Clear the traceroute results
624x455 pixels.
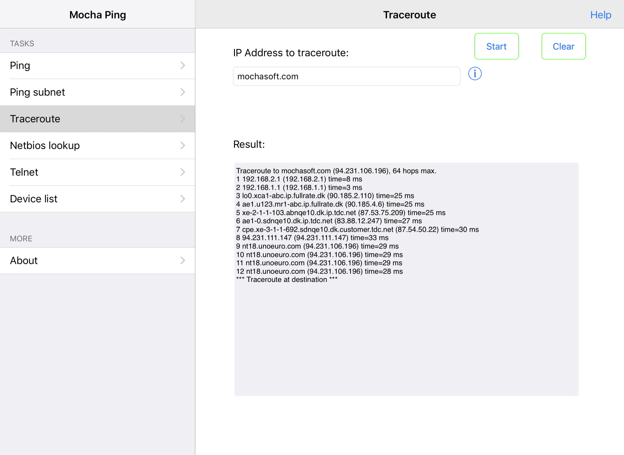563,46
